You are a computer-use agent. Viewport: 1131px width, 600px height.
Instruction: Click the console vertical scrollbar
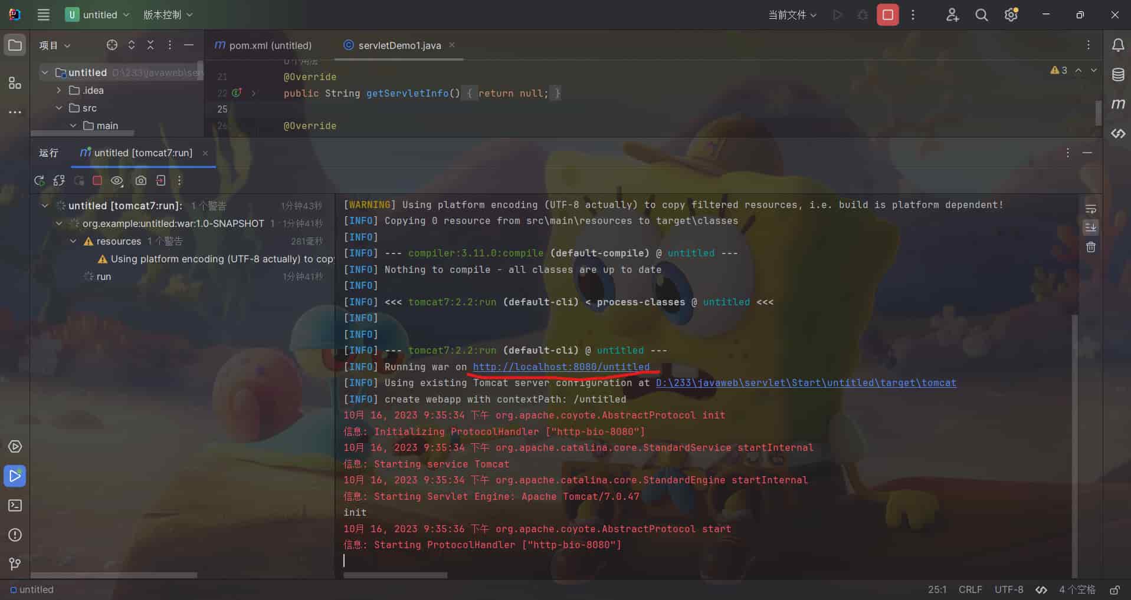tap(1074, 446)
